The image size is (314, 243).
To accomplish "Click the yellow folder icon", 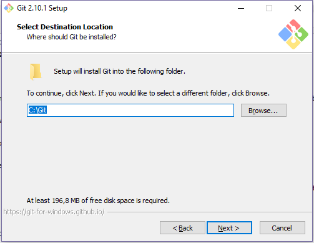I will (x=36, y=72).
